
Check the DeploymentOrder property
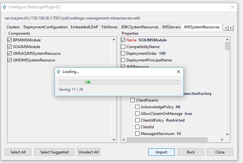123,53
